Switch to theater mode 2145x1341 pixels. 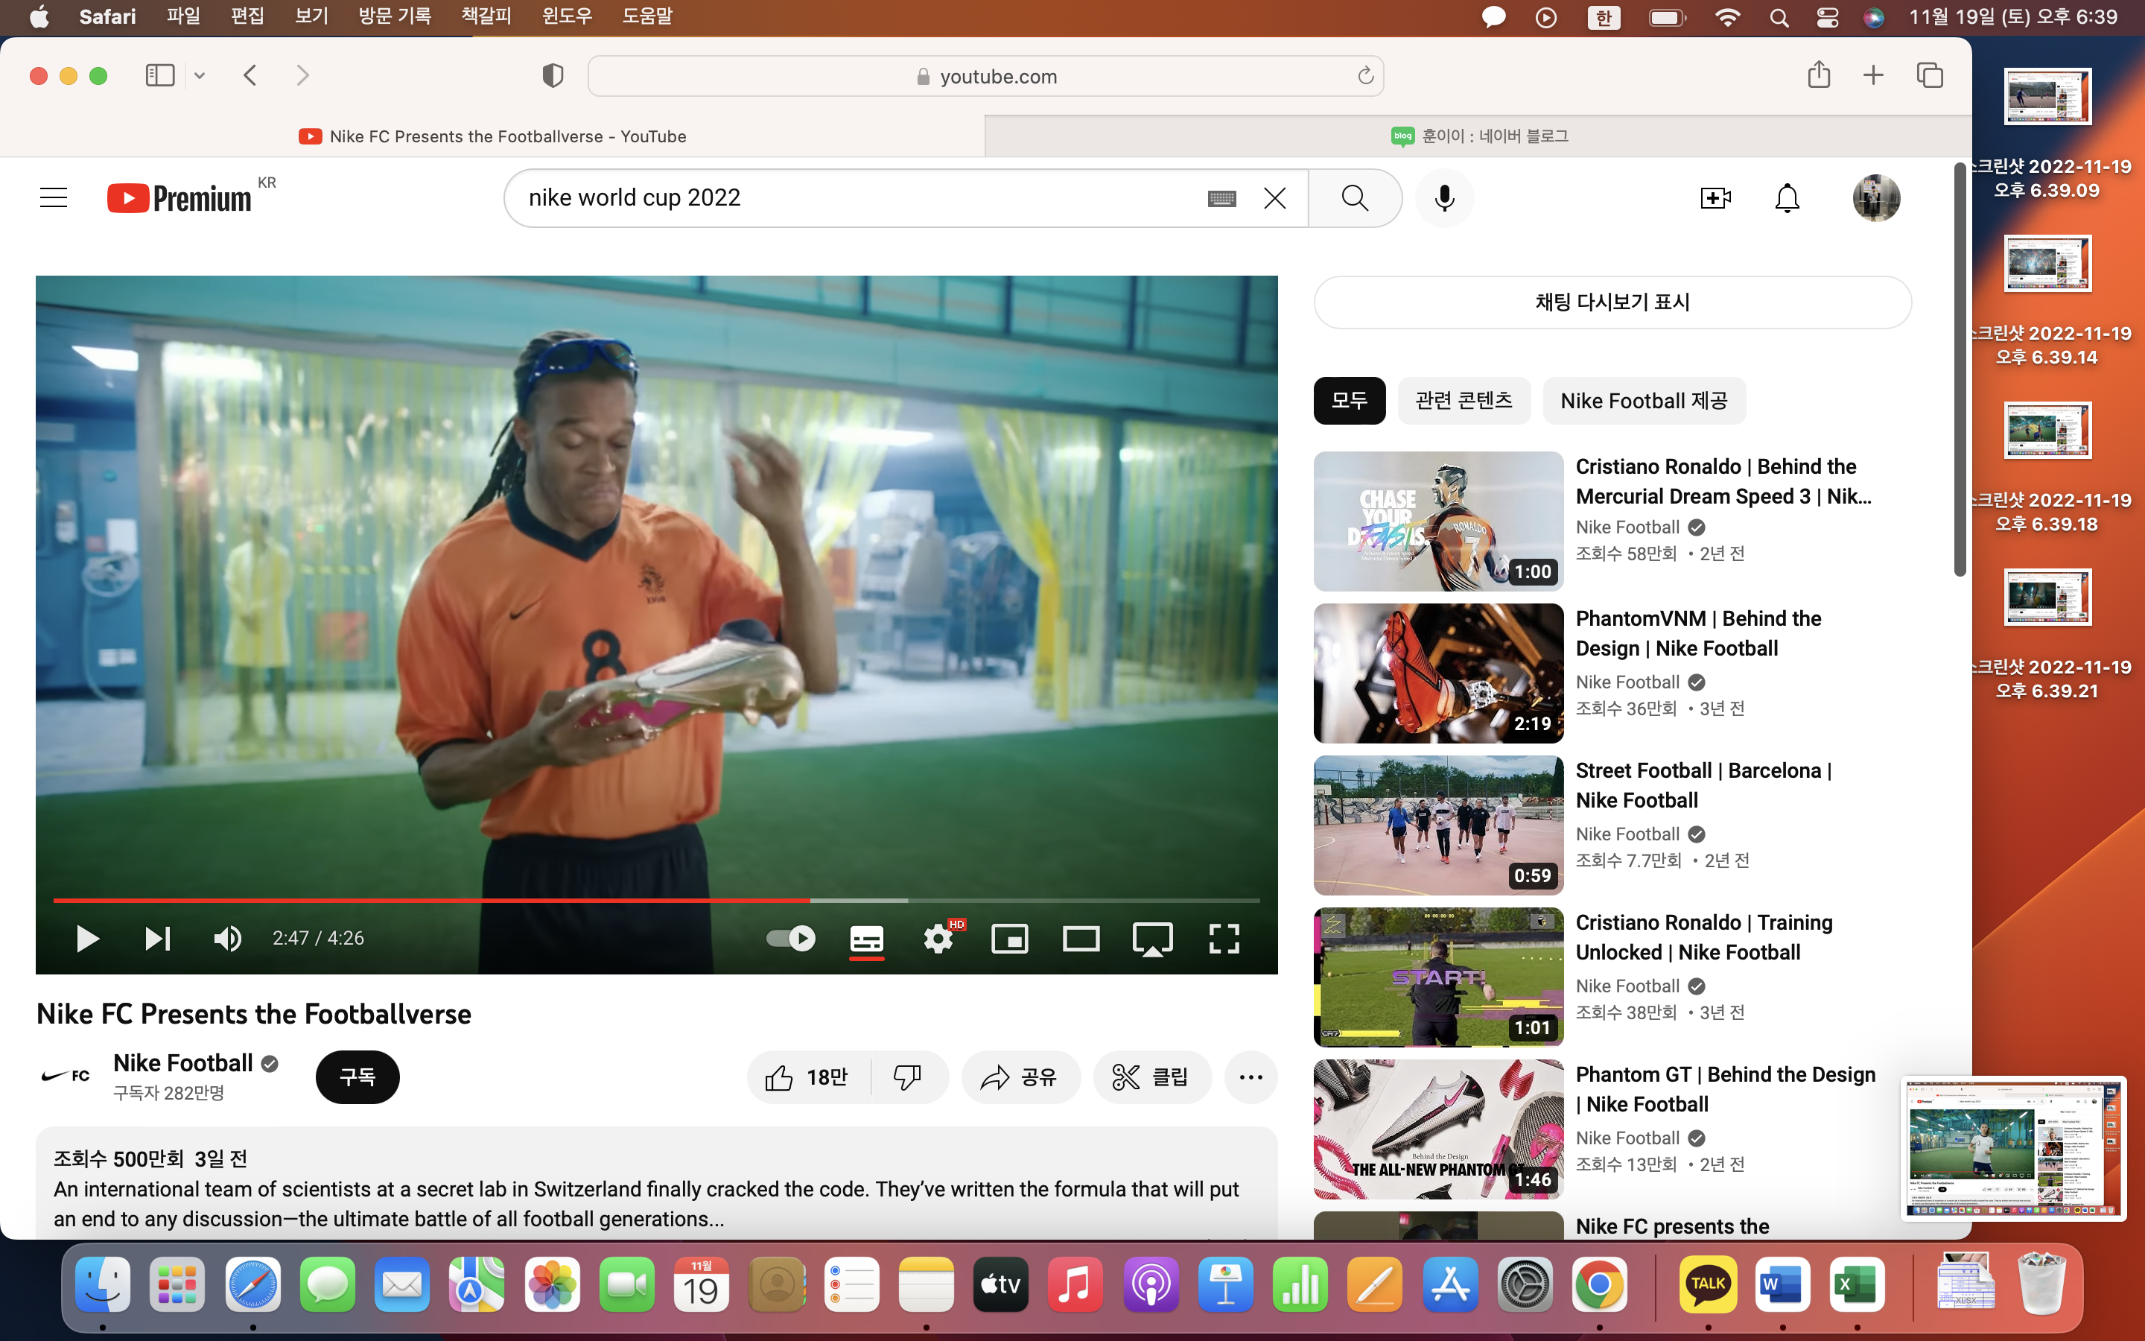click(1081, 939)
